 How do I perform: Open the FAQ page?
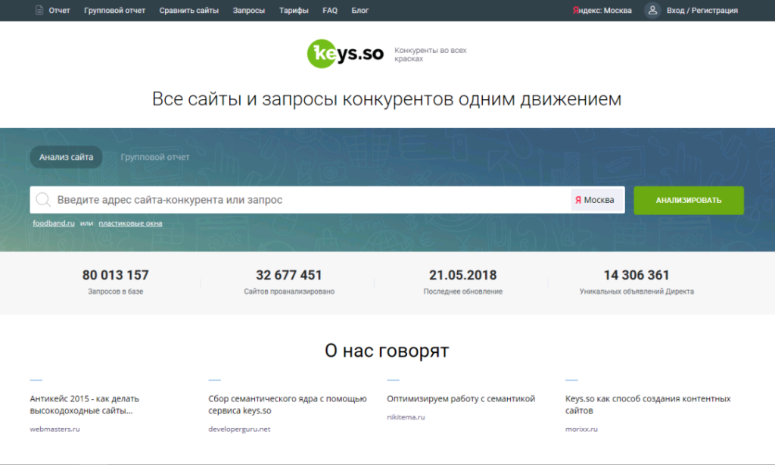pyautogui.click(x=330, y=11)
